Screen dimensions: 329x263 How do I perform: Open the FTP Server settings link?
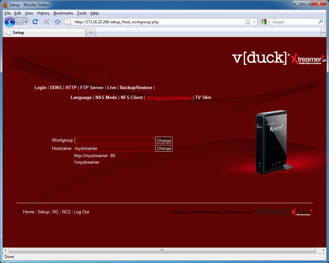point(92,87)
